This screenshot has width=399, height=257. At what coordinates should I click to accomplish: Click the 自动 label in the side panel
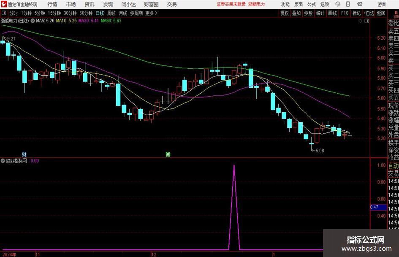point(394,166)
